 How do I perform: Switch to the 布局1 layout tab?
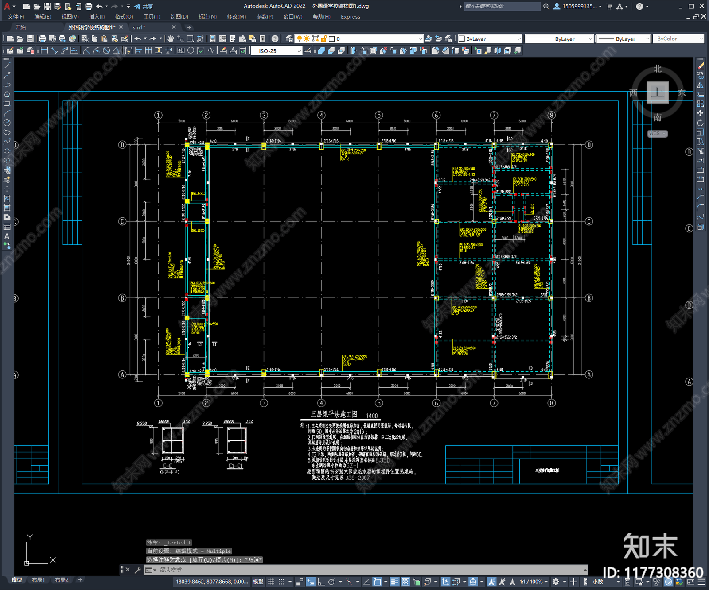click(38, 580)
